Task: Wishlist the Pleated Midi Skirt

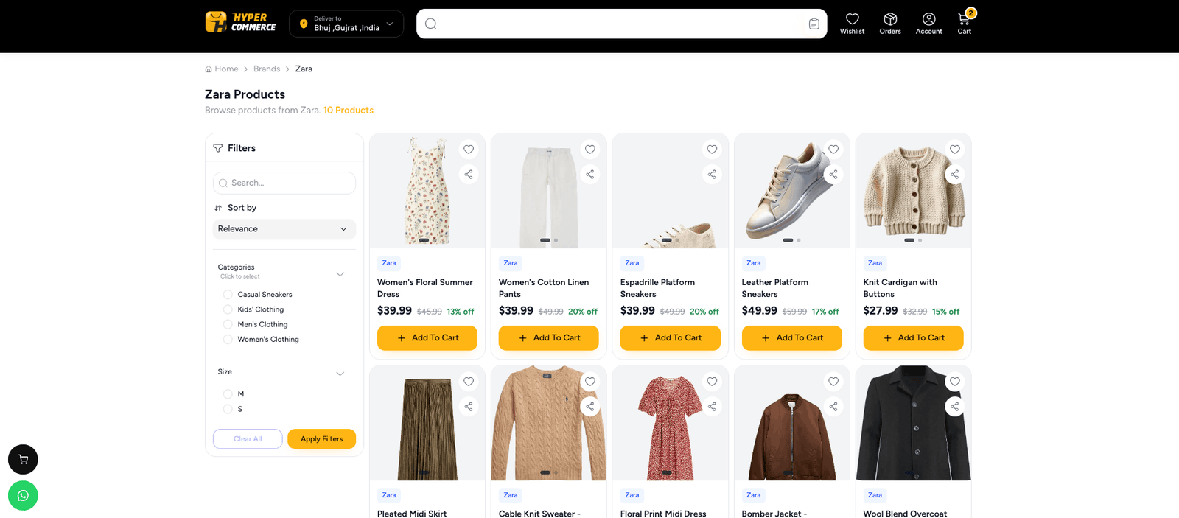Action: coord(469,382)
